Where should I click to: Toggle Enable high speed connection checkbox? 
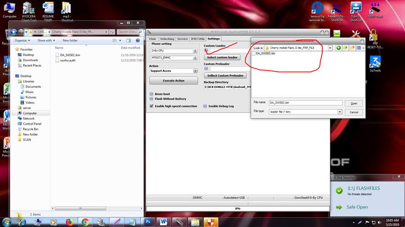151,106
